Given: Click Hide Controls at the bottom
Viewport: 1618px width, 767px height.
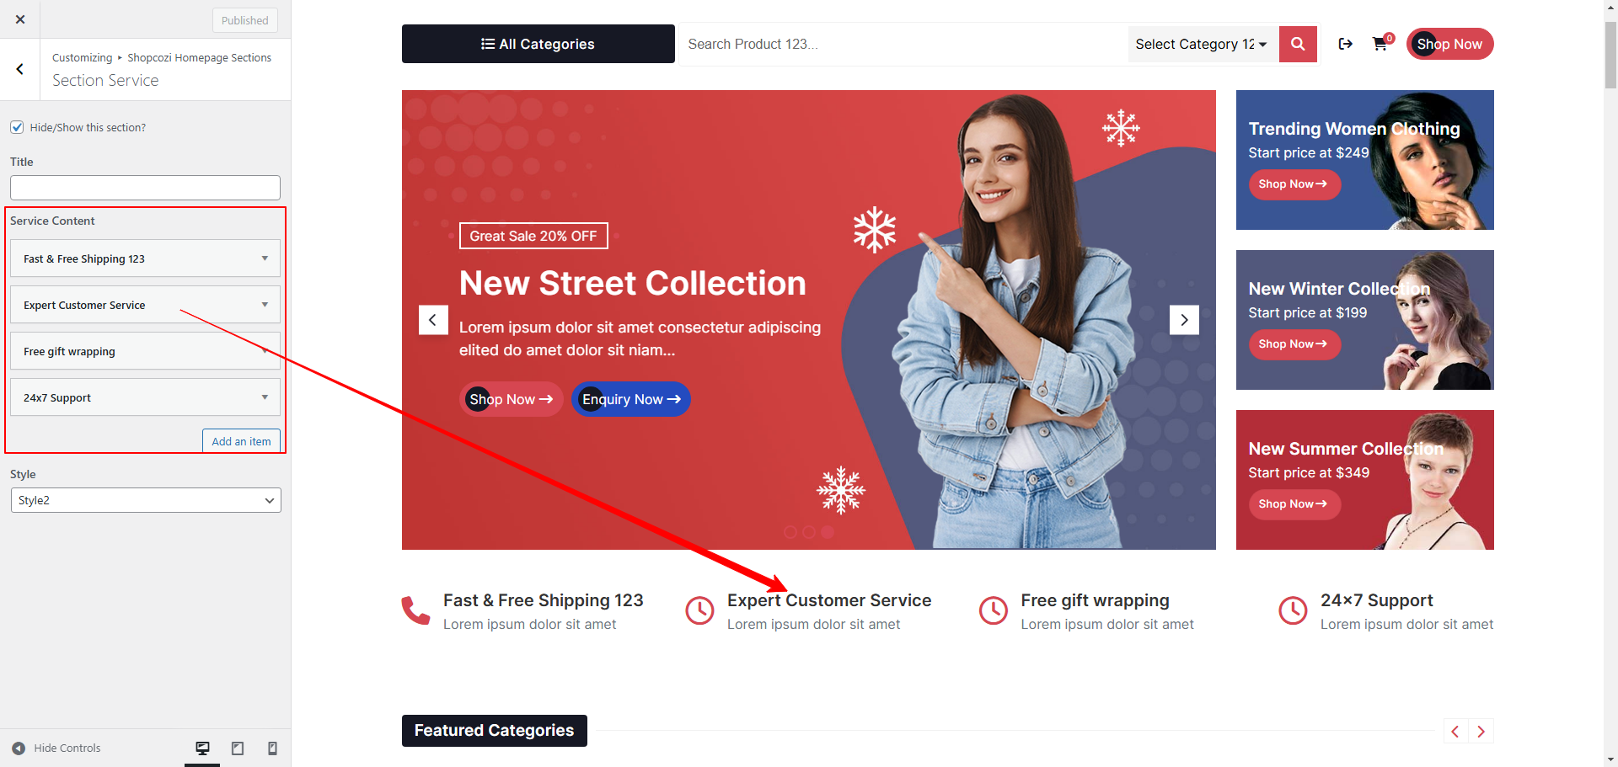Looking at the screenshot, I should 56,748.
